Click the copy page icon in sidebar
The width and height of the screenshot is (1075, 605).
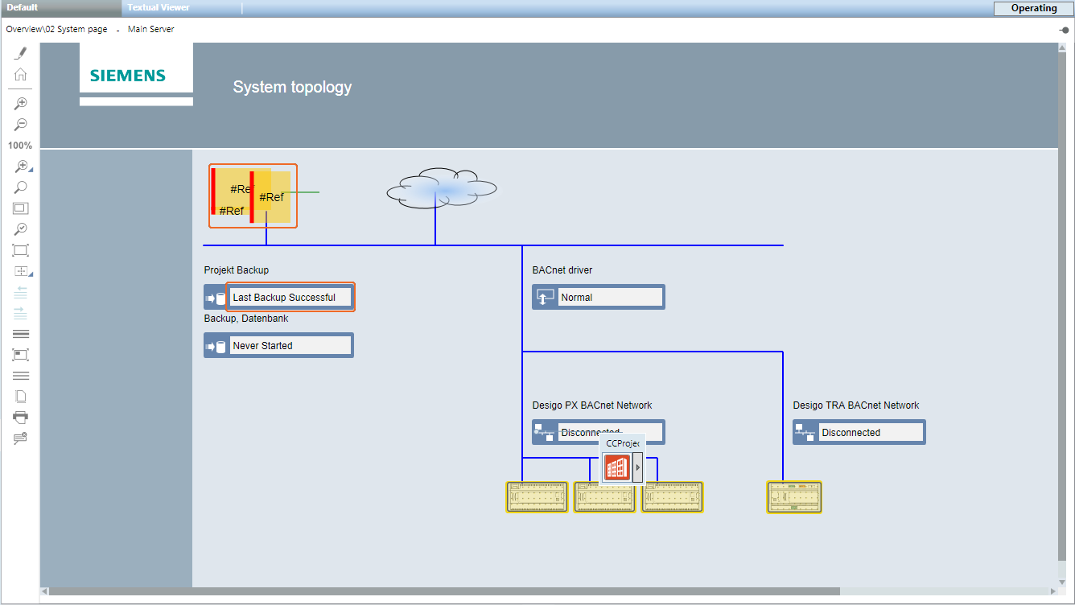(x=20, y=396)
